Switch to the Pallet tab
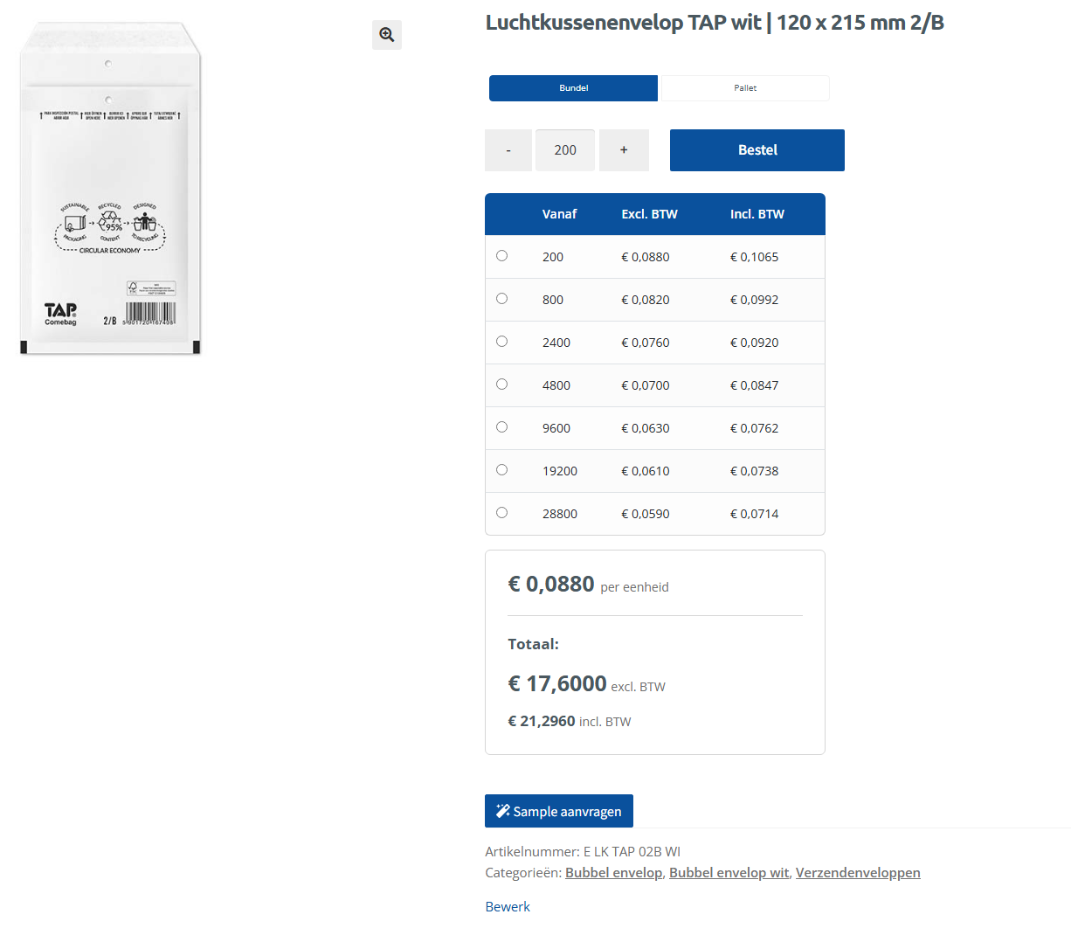The image size is (1071, 942). coord(745,88)
